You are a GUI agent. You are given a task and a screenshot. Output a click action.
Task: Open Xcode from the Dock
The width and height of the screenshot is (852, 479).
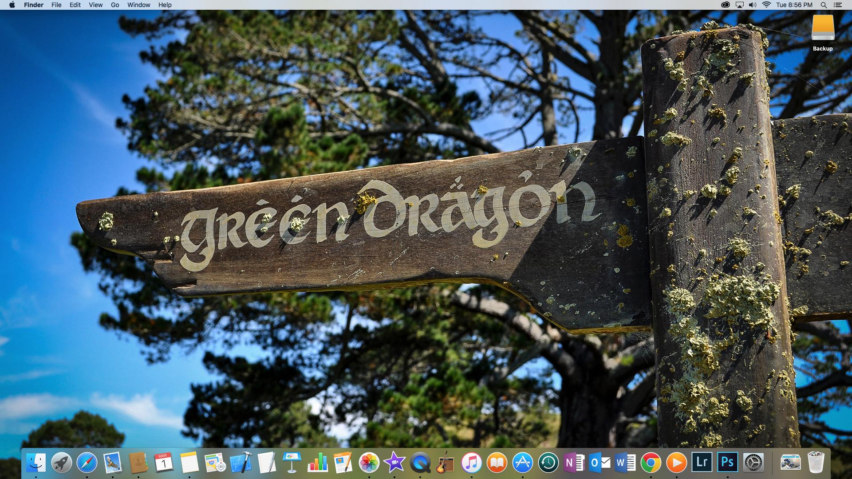pyautogui.click(x=241, y=463)
